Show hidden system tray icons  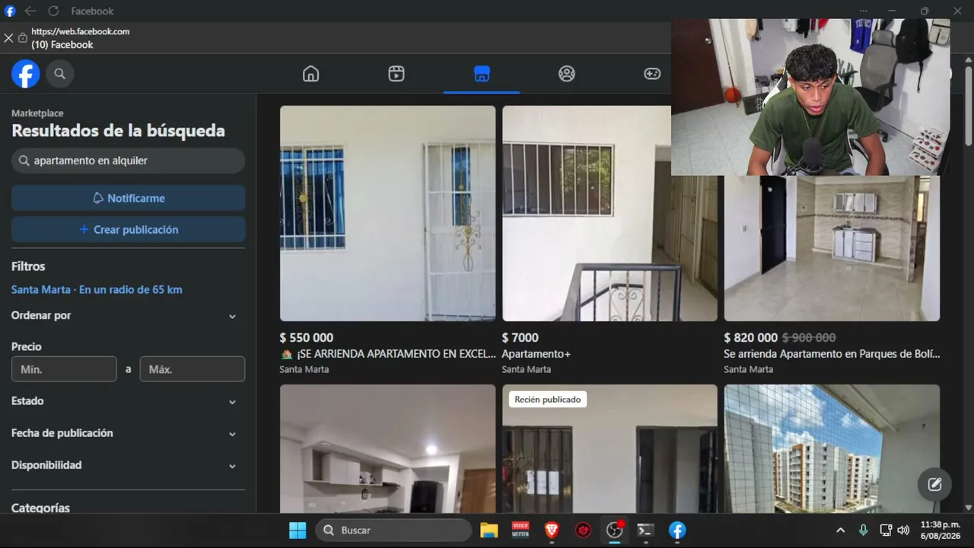pyautogui.click(x=840, y=530)
